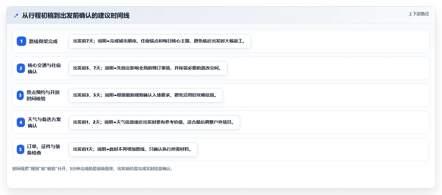This screenshot has width=442, height=195.
Task: Select step number 3 badge
Action: (x=21, y=95)
